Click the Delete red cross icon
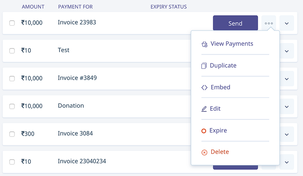 [x=205, y=152]
